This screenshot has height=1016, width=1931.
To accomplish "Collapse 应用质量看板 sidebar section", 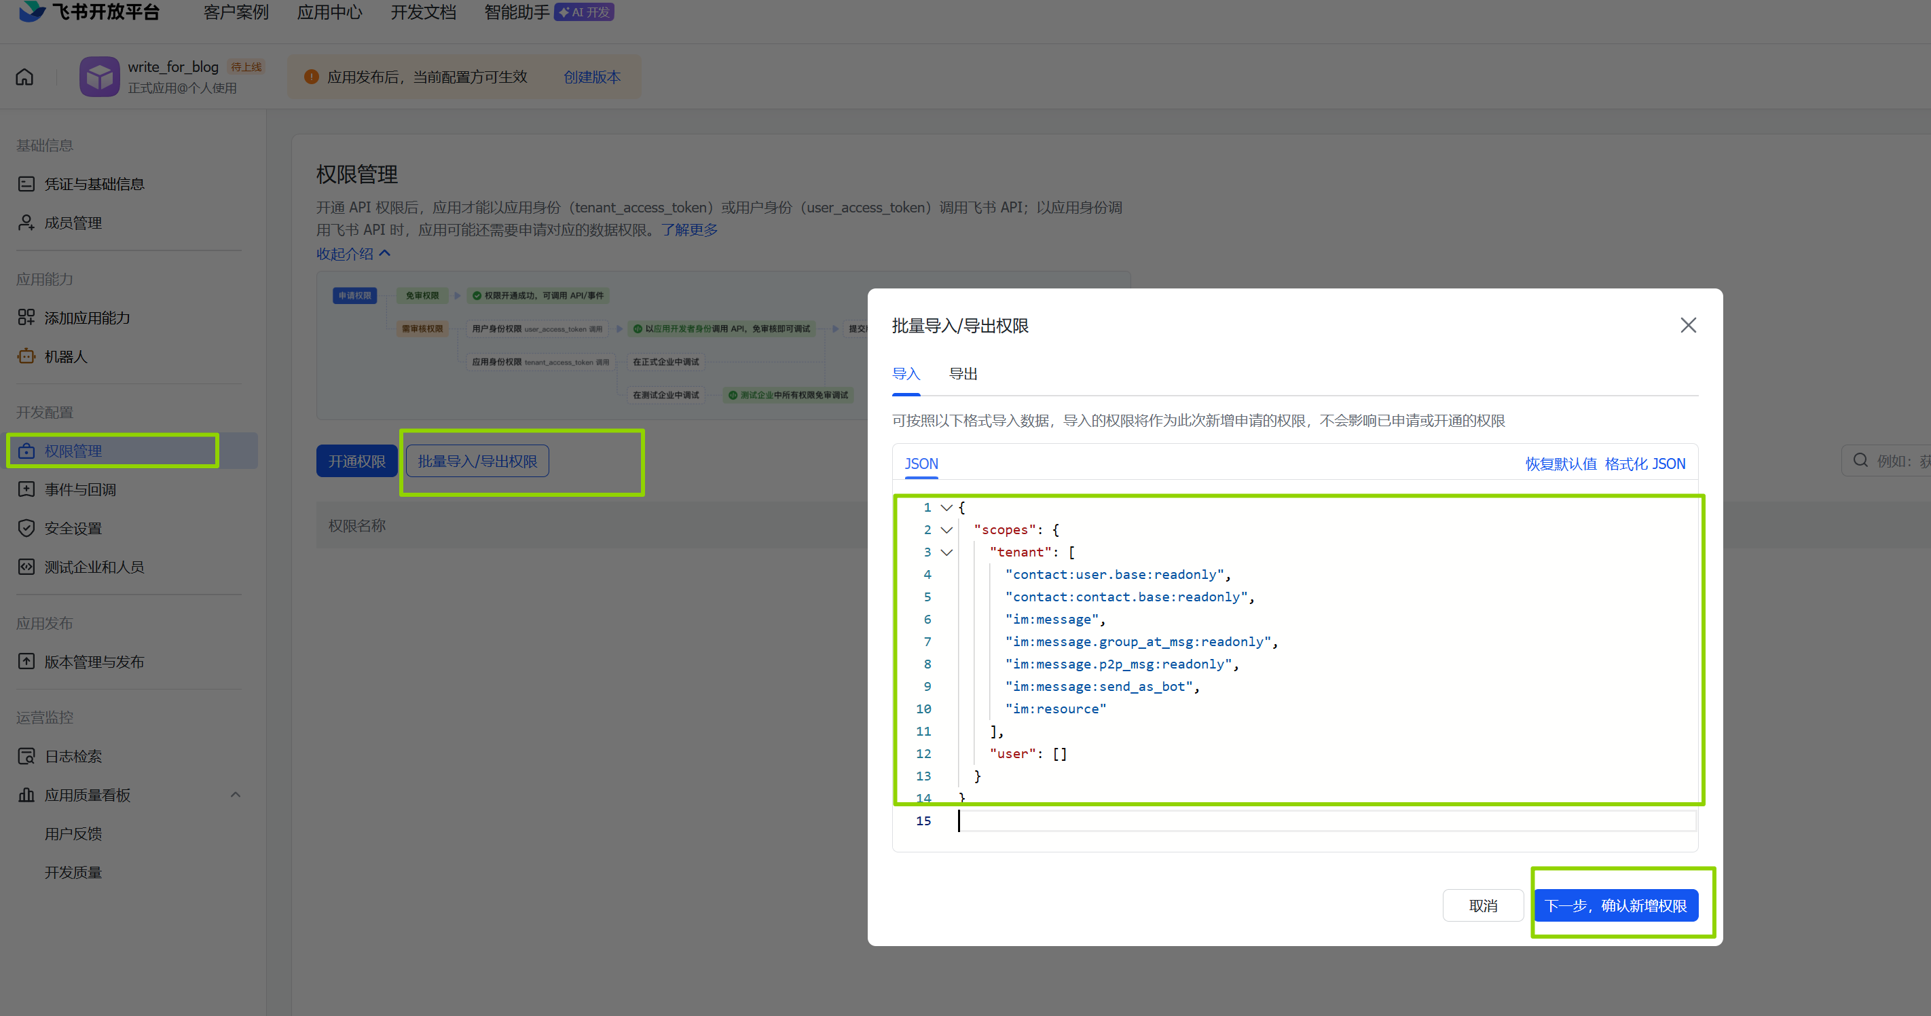I will coord(236,795).
